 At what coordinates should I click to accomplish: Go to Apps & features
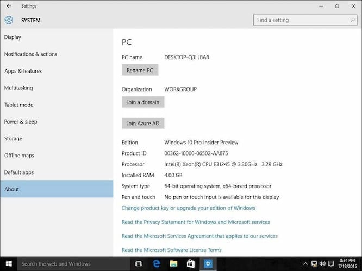(x=57, y=71)
